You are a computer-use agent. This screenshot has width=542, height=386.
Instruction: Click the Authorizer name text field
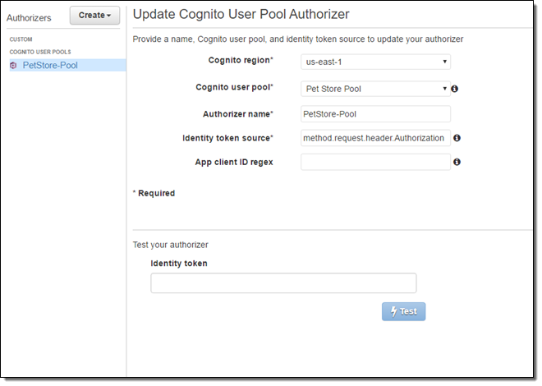coord(375,113)
